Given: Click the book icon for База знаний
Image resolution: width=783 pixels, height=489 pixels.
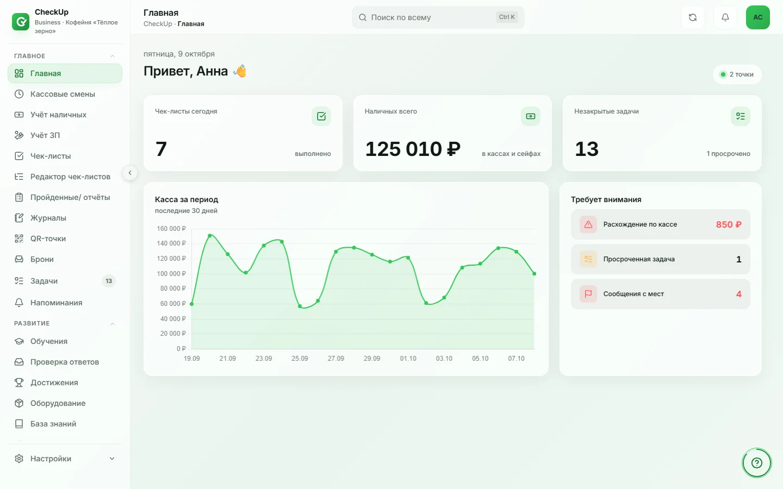Looking at the screenshot, I should 19,424.
